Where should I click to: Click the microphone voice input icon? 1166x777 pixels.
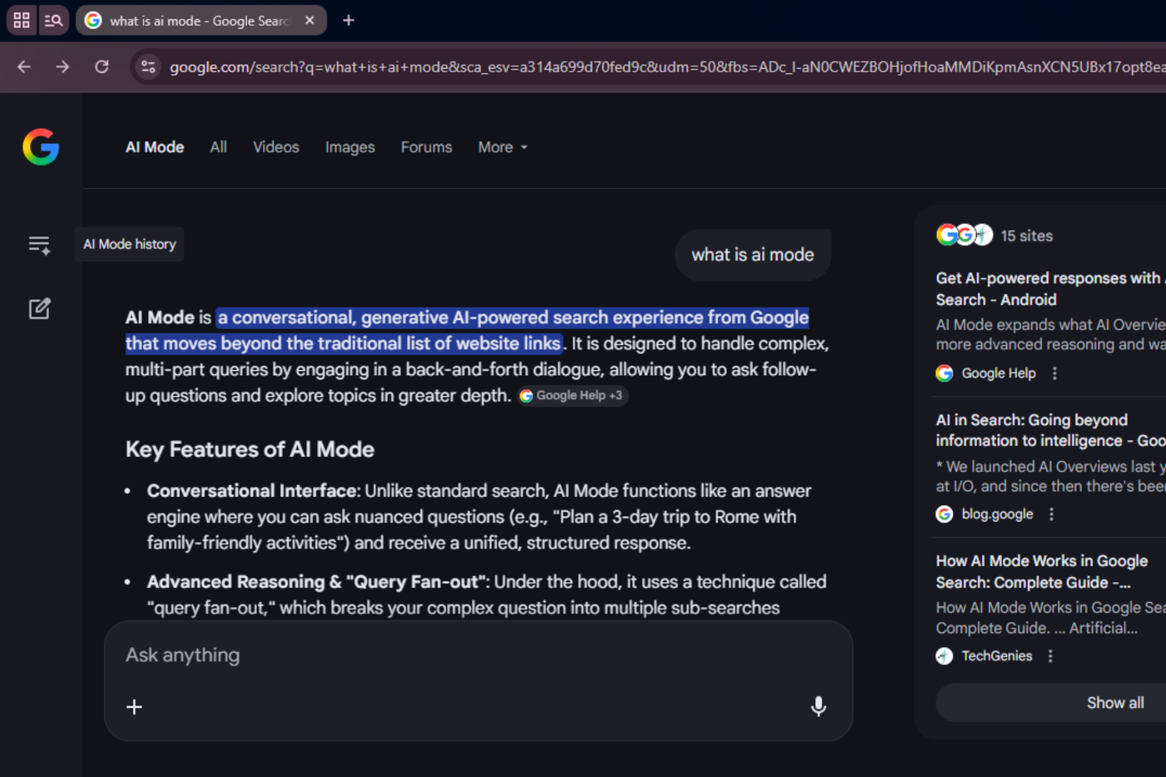[x=818, y=706]
